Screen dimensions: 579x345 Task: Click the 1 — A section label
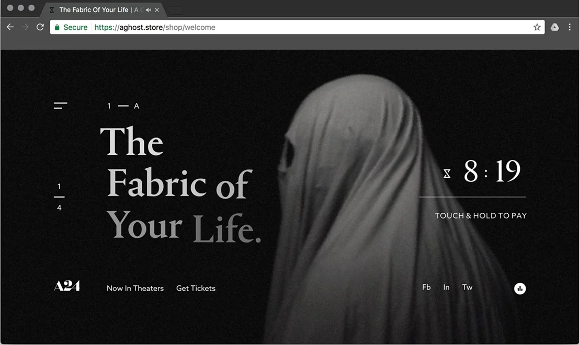tap(123, 106)
